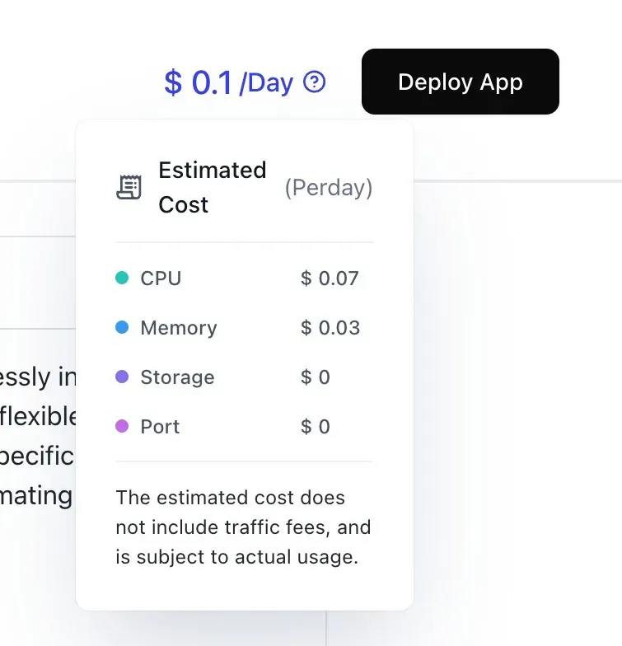
Task: Click the $ 0 Port cost value
Action: pos(316,427)
